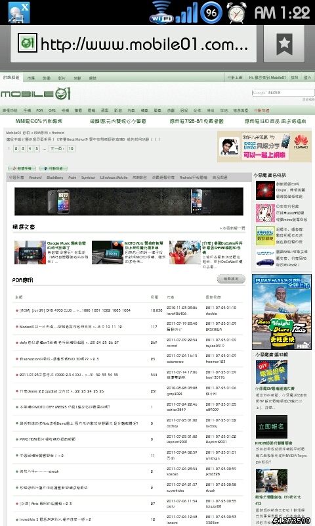The height and width of the screenshot is (526, 315).
Task: Click the first green pill button above tabs
Action: 22,168
